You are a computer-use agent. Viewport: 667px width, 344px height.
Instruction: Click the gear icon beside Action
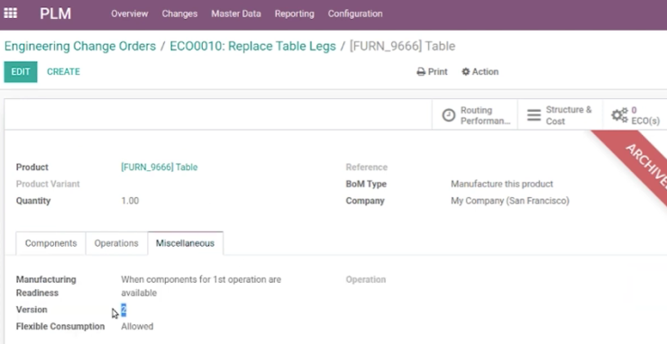(x=466, y=72)
